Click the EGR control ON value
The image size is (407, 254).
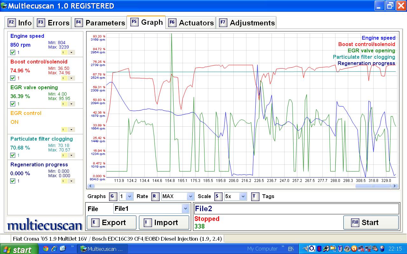[14, 122]
